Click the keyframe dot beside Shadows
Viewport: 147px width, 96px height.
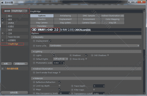coord(71,55)
